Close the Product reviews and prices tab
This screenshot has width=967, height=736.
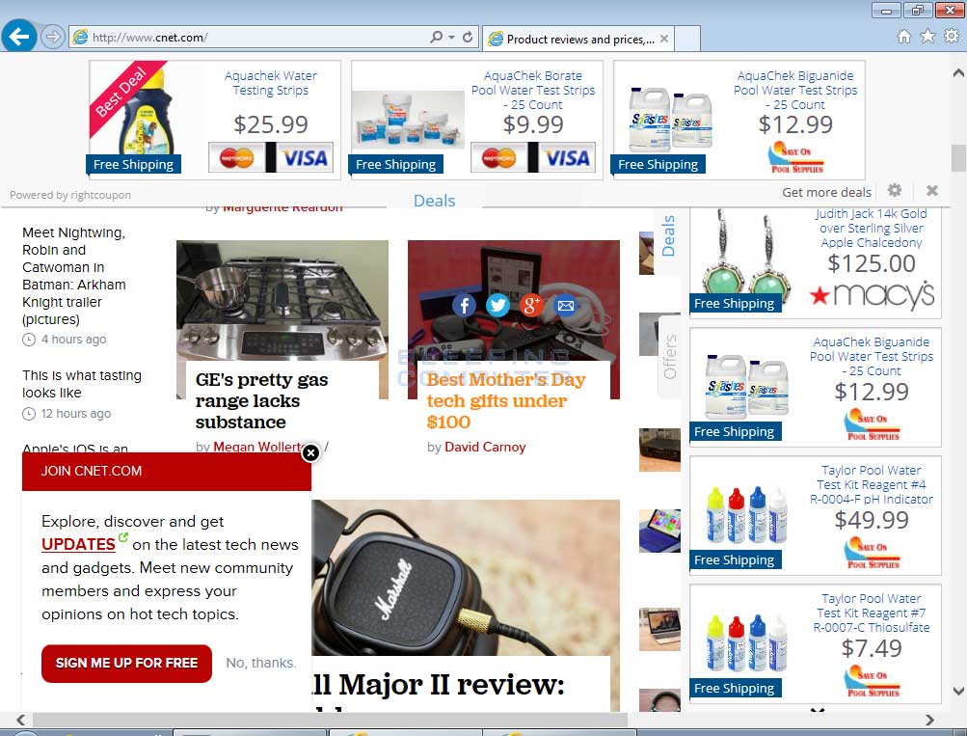[664, 39]
